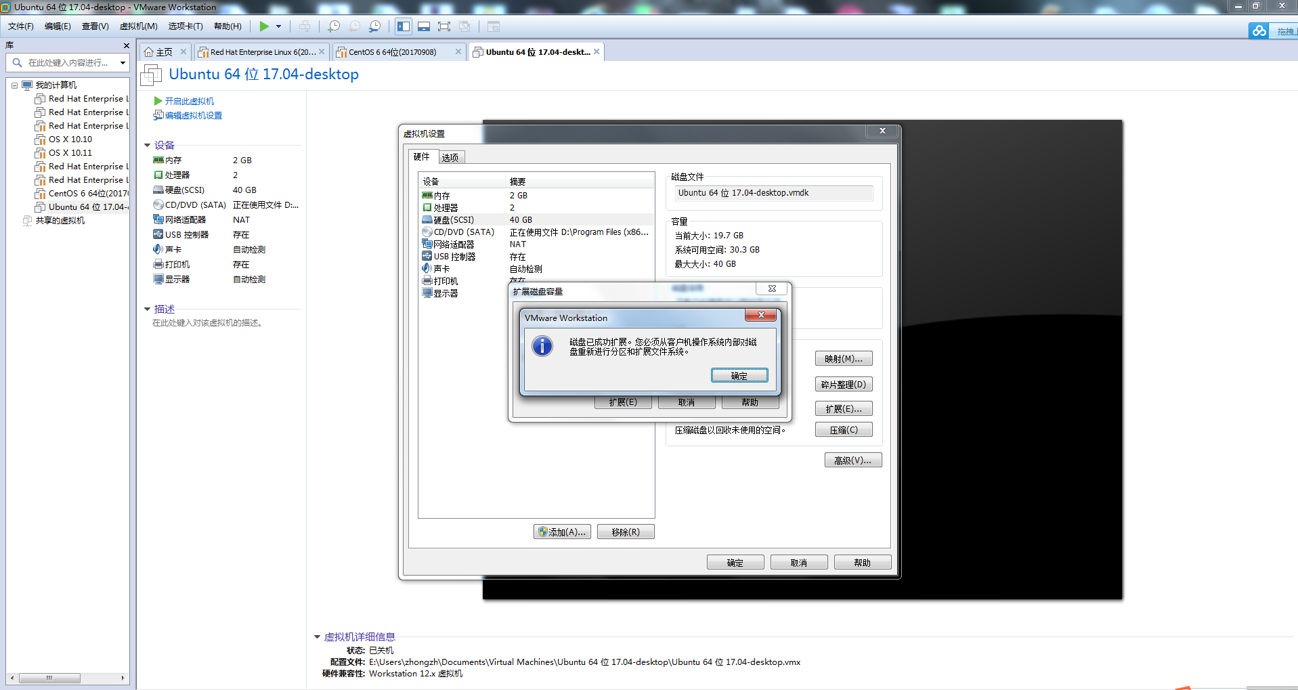This screenshot has height=690, width=1298.
Task: Click 打印机 icon in summary device list
Action: pyautogui.click(x=158, y=265)
